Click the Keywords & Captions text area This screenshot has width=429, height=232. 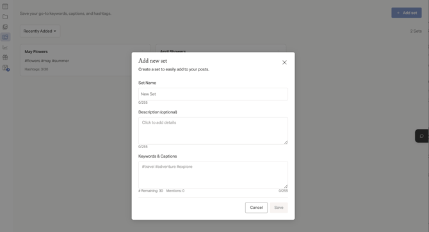pos(213,175)
